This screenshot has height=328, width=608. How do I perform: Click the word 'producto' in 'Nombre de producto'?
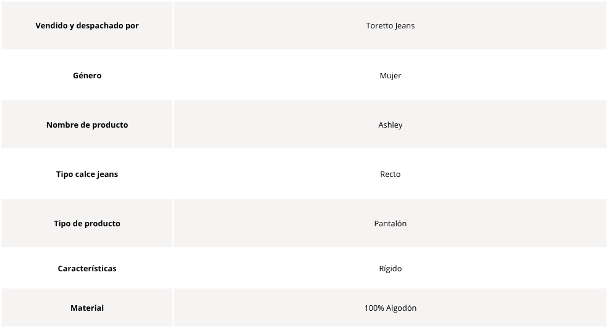coord(110,125)
